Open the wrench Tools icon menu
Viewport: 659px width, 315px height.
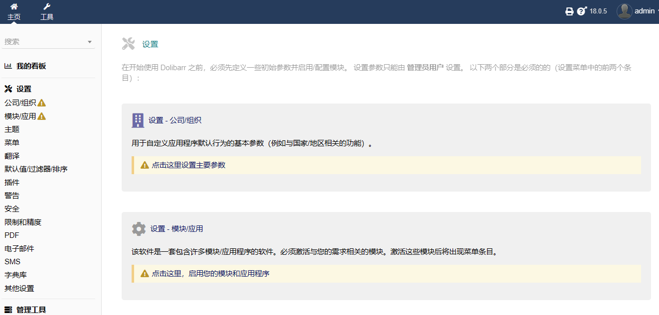click(x=47, y=7)
